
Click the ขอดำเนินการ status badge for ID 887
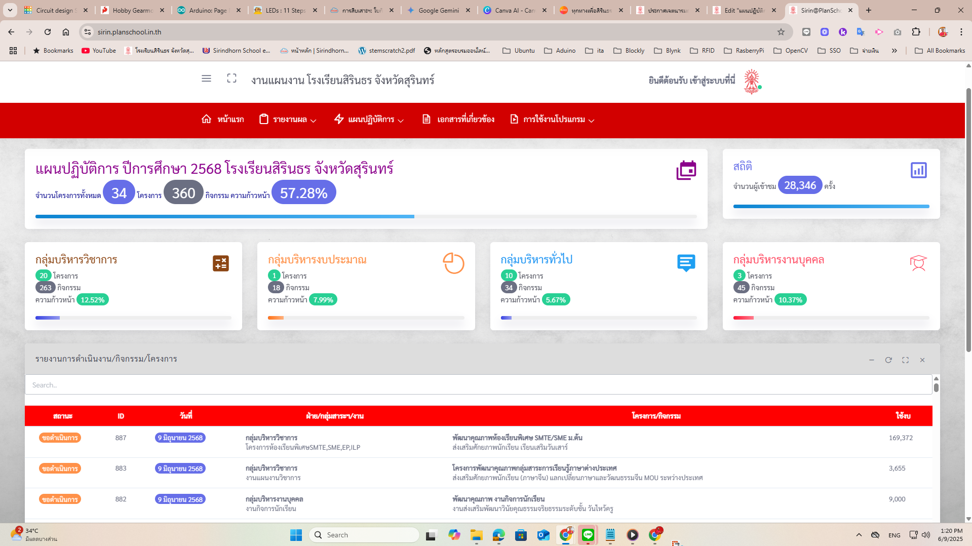point(60,438)
